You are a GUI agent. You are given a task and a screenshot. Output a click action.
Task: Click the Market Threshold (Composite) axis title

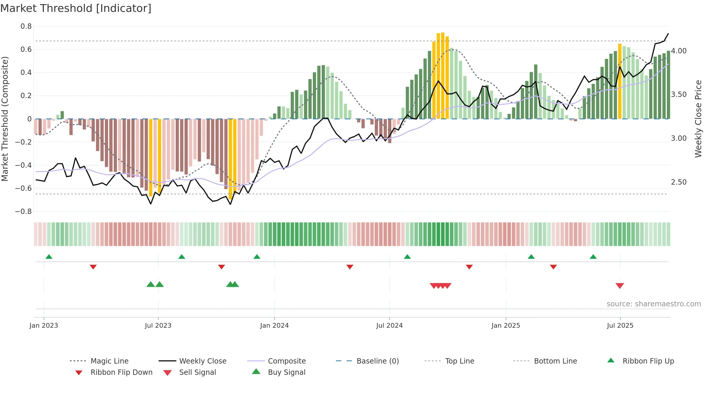coord(5,119)
